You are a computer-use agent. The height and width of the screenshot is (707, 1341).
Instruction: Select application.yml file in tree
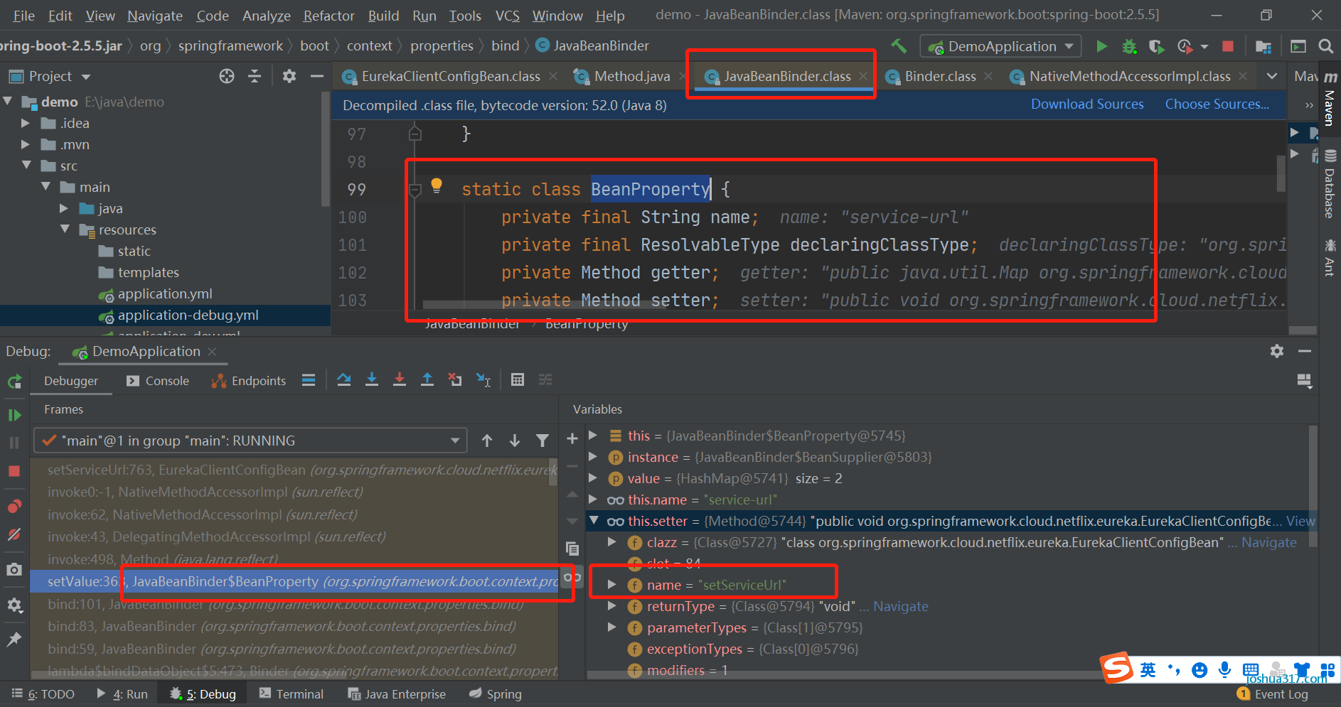pos(165,293)
